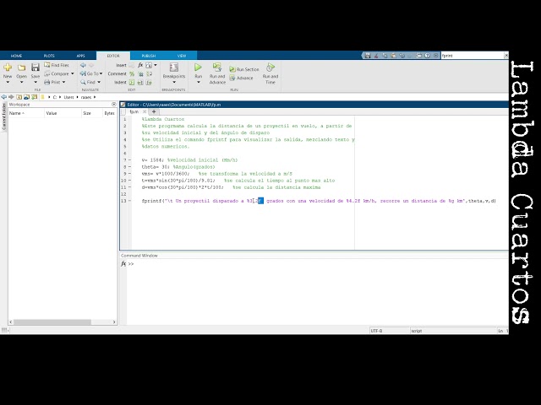Click the Go To button

pyautogui.click(x=90, y=73)
